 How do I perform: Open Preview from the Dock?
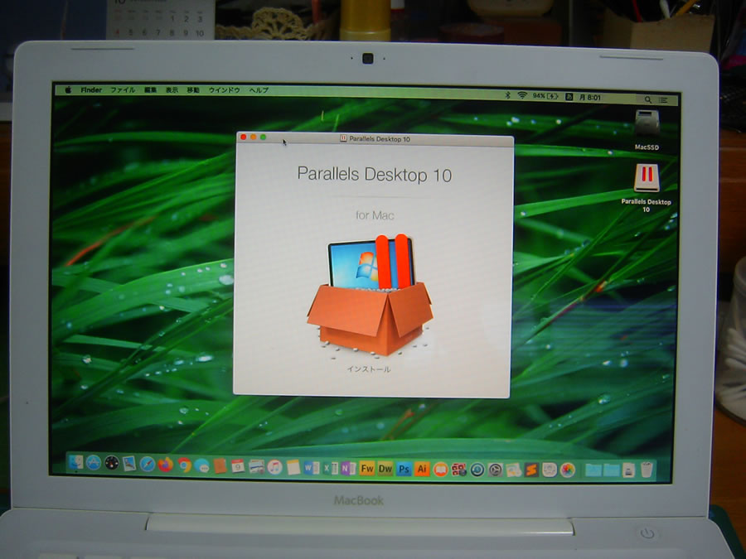(x=129, y=464)
